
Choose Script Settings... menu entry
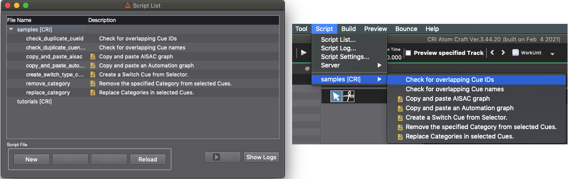pyautogui.click(x=349, y=57)
